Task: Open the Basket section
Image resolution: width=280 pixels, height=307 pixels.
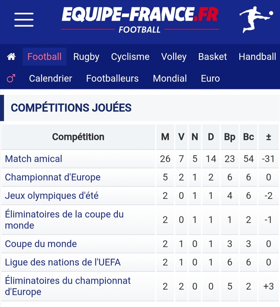Action: (213, 57)
